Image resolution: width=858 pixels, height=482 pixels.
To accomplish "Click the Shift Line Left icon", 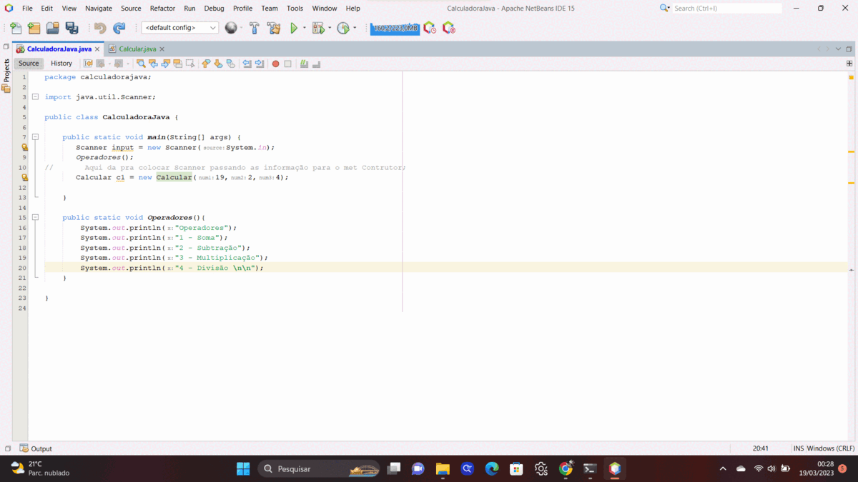I will (x=247, y=64).
